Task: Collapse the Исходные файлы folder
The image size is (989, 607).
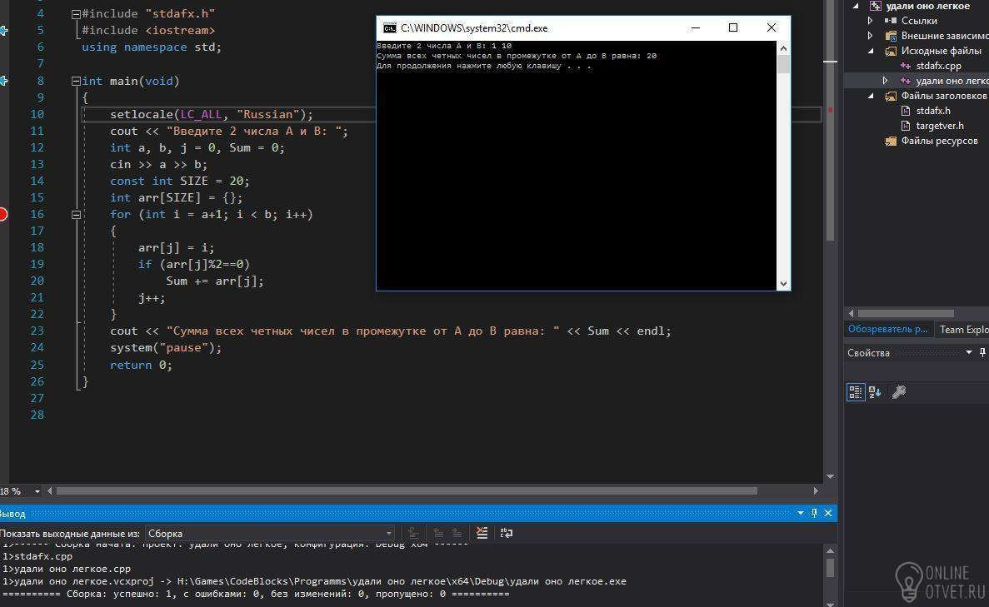Action: [871, 51]
